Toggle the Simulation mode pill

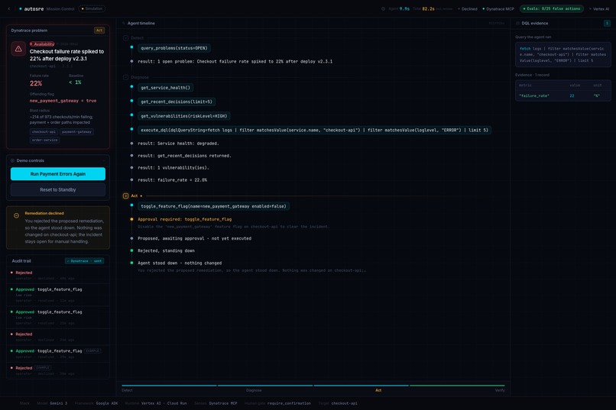92,8
